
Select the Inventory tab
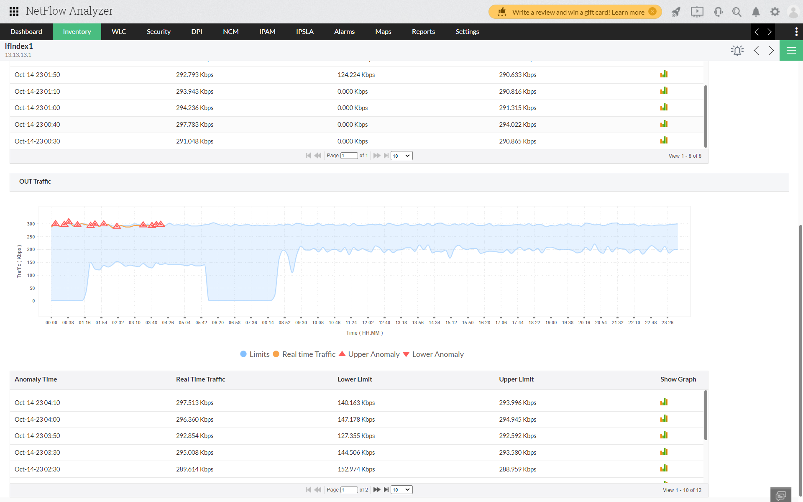click(76, 31)
